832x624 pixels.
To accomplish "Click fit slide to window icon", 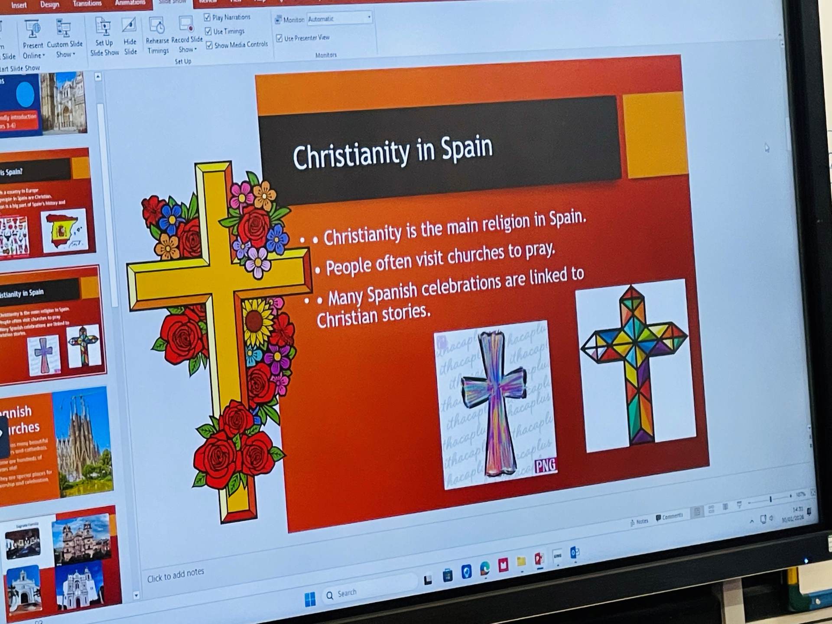I will pos(813,492).
